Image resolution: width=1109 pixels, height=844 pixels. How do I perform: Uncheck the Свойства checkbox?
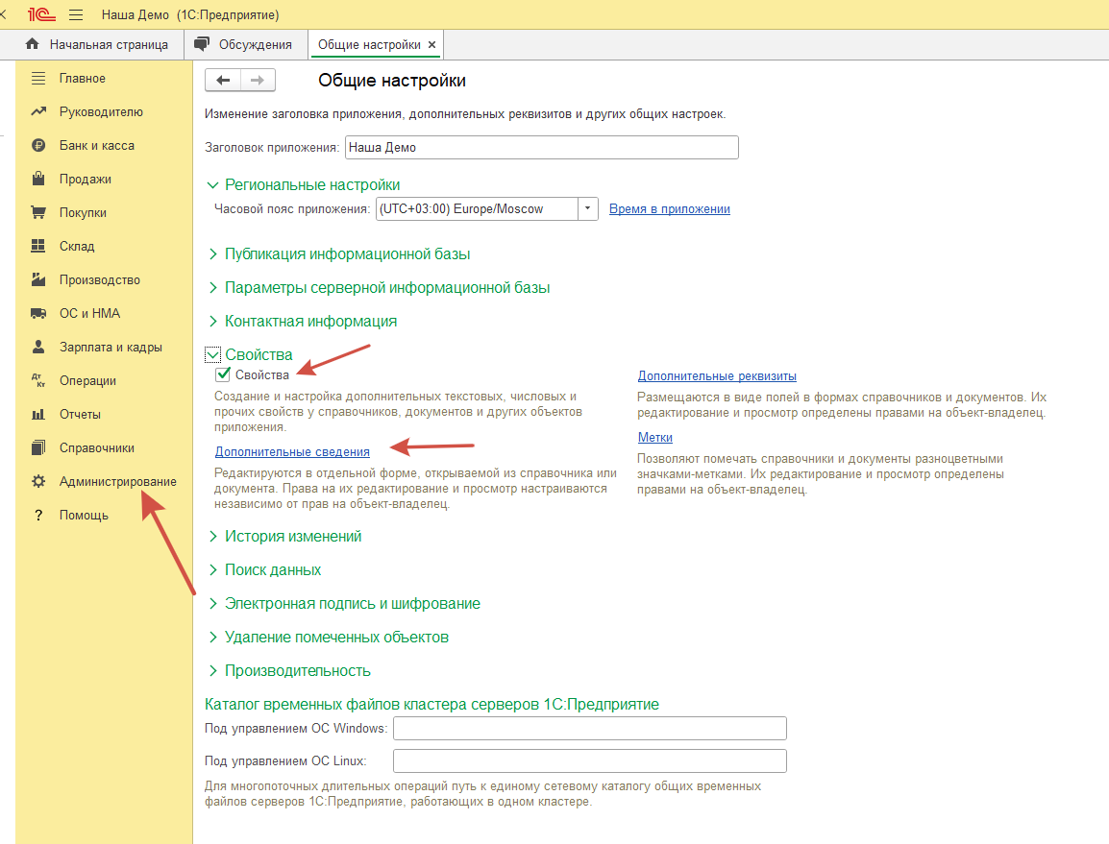pyautogui.click(x=223, y=374)
